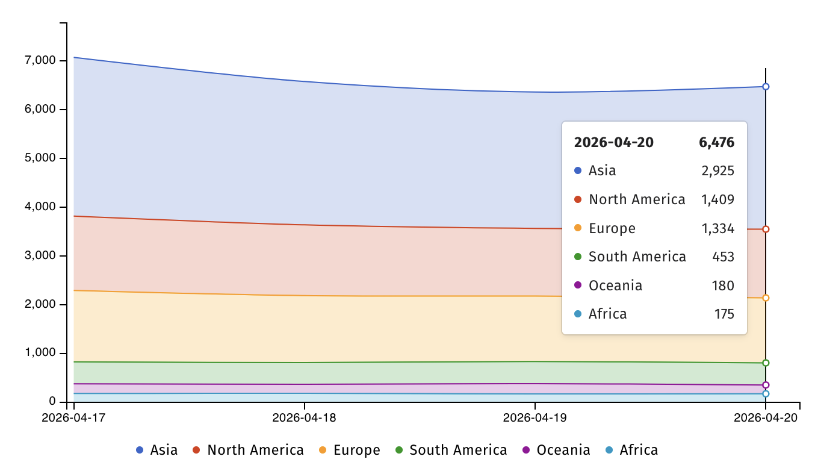
Task: Toggle the Asia series in the bottom legend
Action: pyautogui.click(x=157, y=450)
